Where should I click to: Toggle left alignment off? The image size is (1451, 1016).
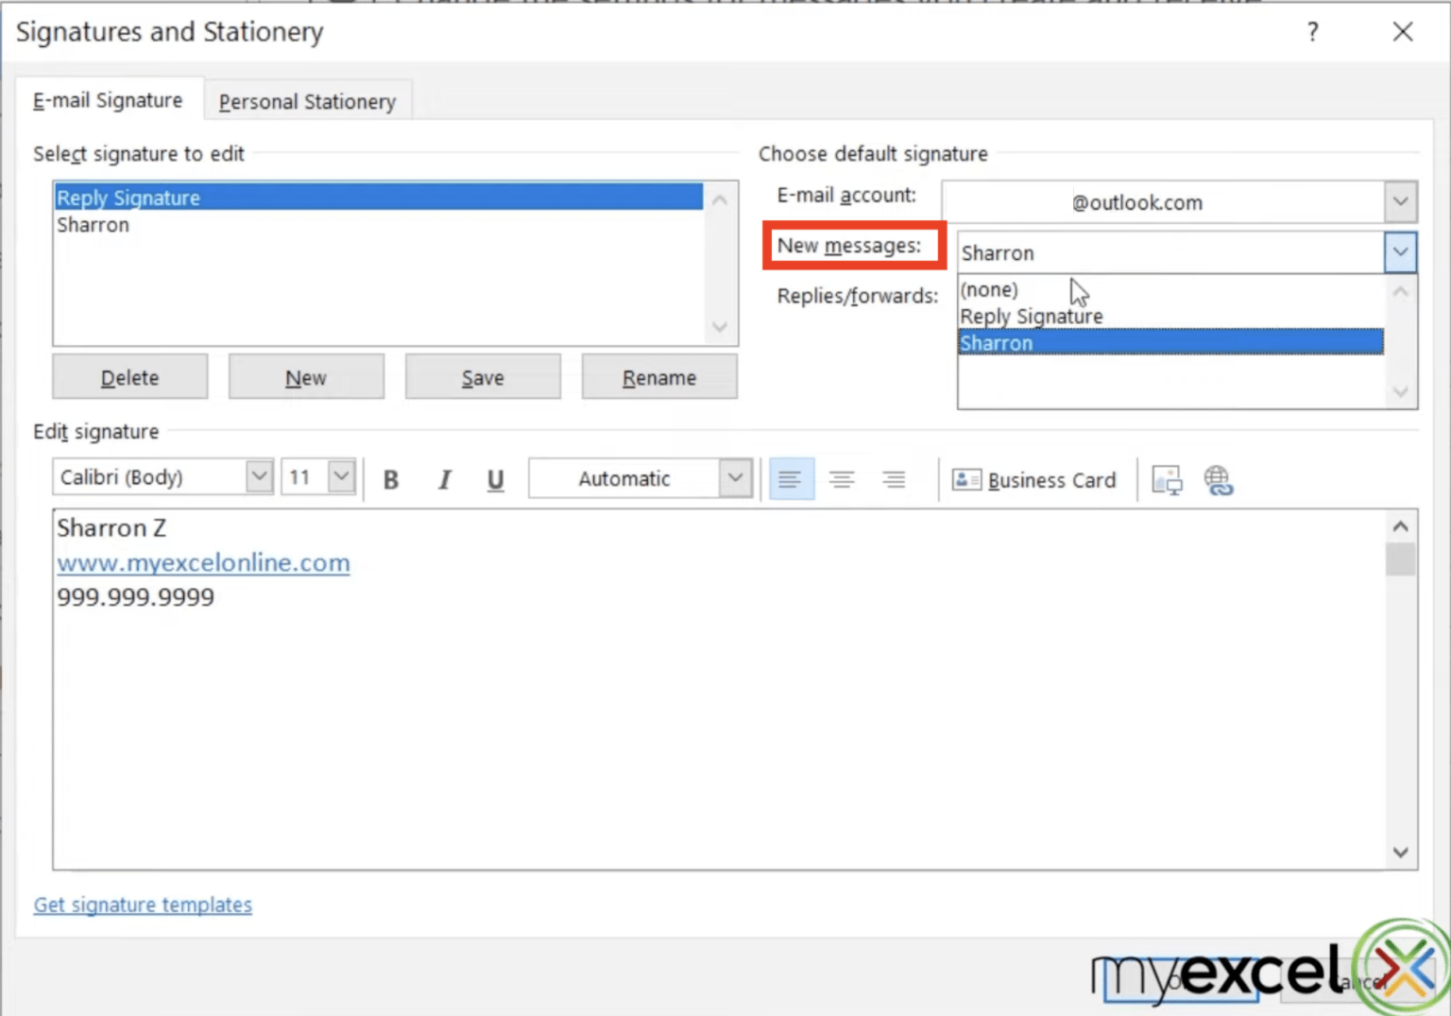click(791, 479)
